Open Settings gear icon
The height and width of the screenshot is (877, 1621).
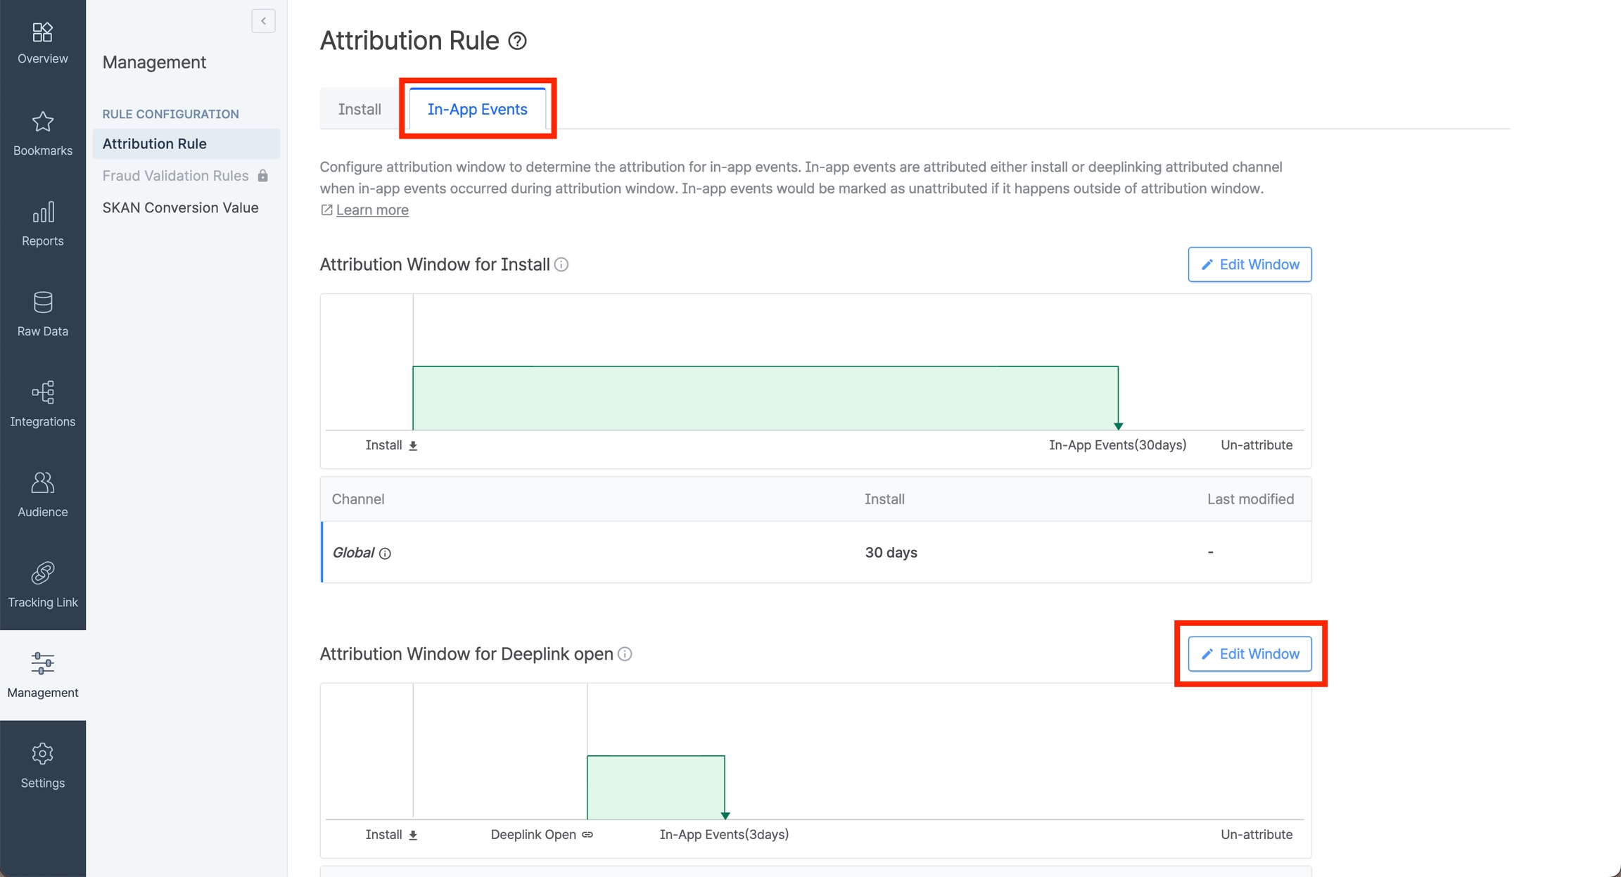tap(42, 755)
